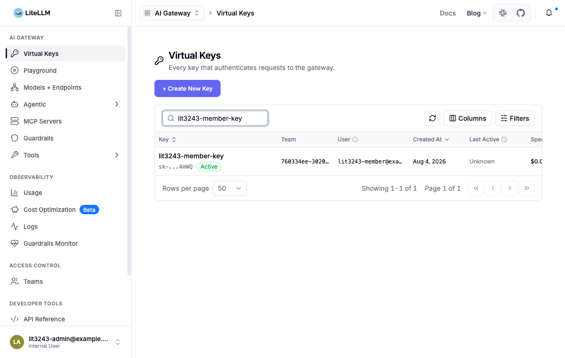Open notifications bell icon
The height and width of the screenshot is (358, 565).
click(x=549, y=13)
